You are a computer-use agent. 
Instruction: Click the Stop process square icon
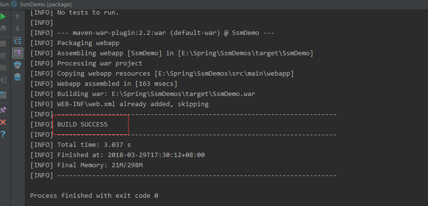(3, 44)
